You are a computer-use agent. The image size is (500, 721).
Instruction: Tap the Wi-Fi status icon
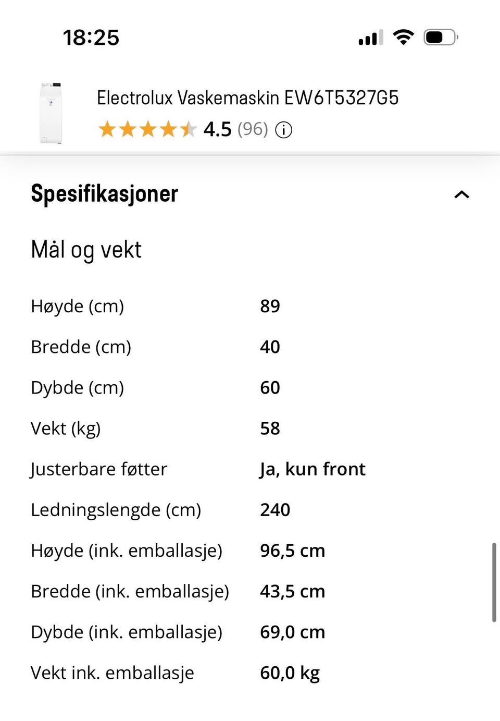tap(403, 38)
